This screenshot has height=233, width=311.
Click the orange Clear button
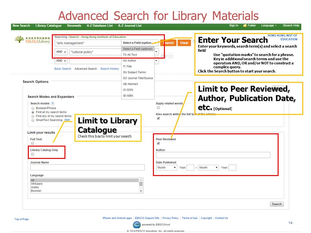[x=184, y=43]
